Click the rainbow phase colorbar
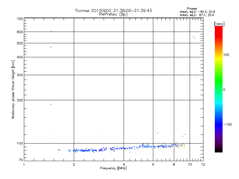239x179 pixels. pyautogui.click(x=219, y=89)
